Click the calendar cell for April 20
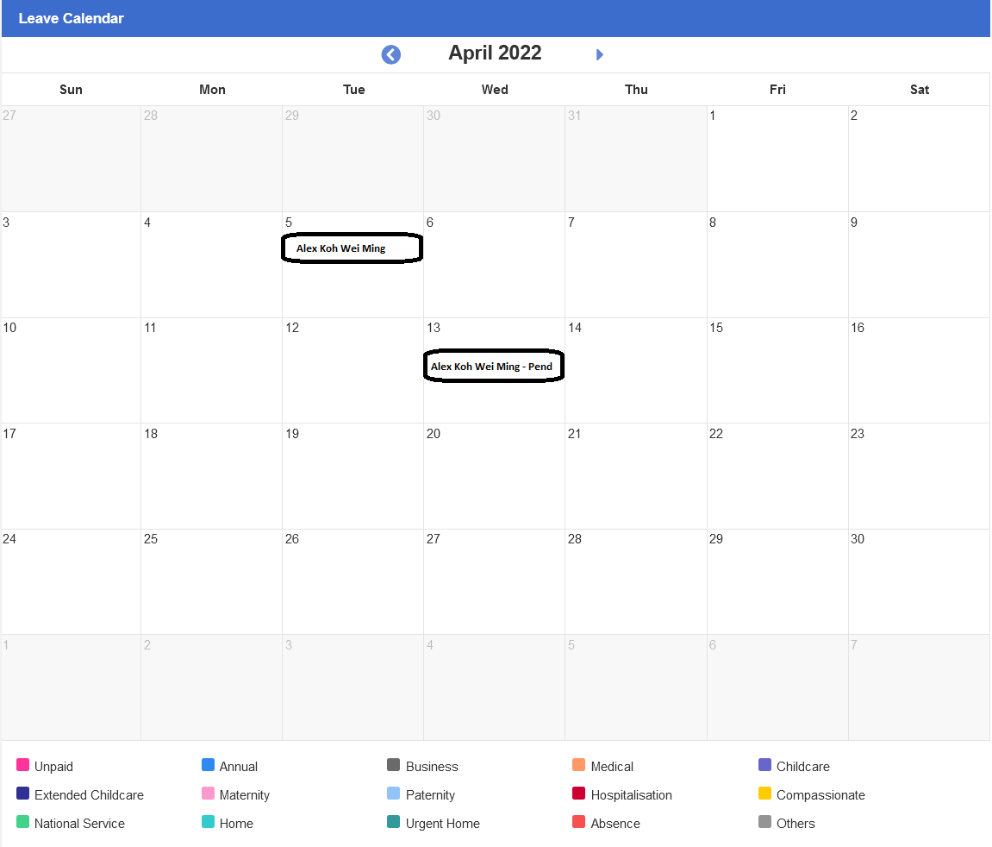 pyautogui.click(x=494, y=479)
